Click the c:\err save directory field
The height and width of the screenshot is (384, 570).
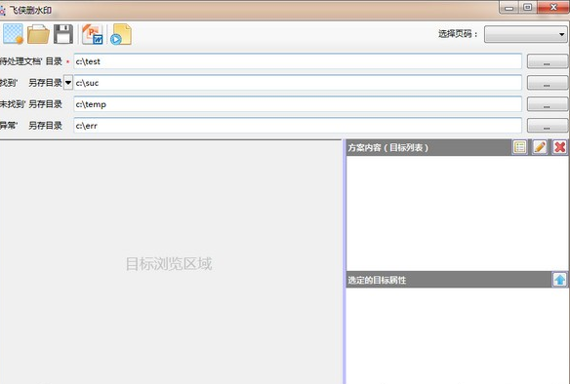click(x=298, y=126)
